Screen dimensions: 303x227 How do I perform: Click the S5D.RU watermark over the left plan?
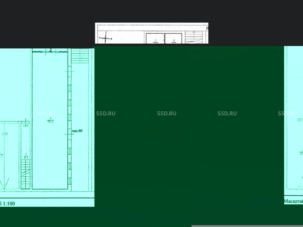[x=45, y=113]
